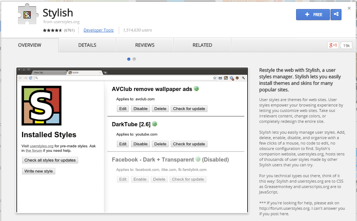Click the bookmark star in the address bar
The height and width of the screenshot is (221, 357).
pyautogui.click(x=215, y=78)
